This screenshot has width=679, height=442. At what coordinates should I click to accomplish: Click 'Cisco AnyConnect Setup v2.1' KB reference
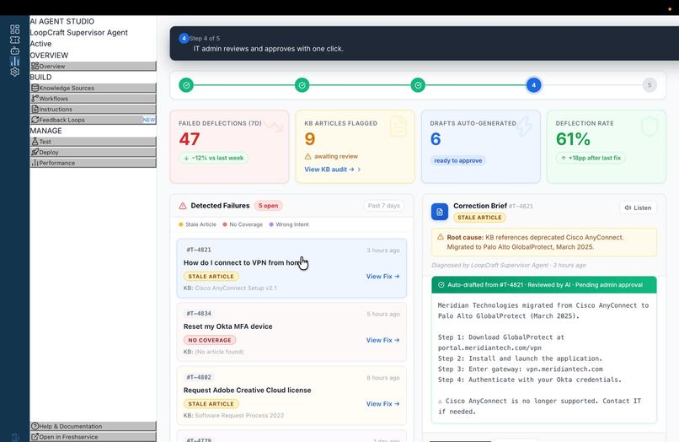click(x=236, y=288)
